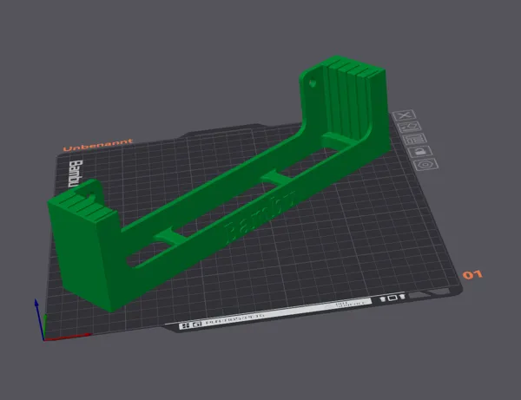Click the auto-orient plate icon
Image resolution: width=521 pixels, height=400 pixels.
coord(410,128)
